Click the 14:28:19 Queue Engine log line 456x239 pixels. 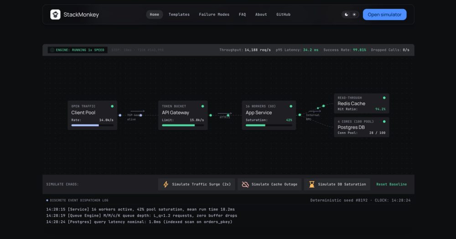coord(142,215)
